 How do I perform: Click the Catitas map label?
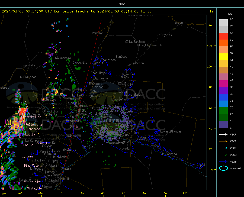(x=155, y=146)
